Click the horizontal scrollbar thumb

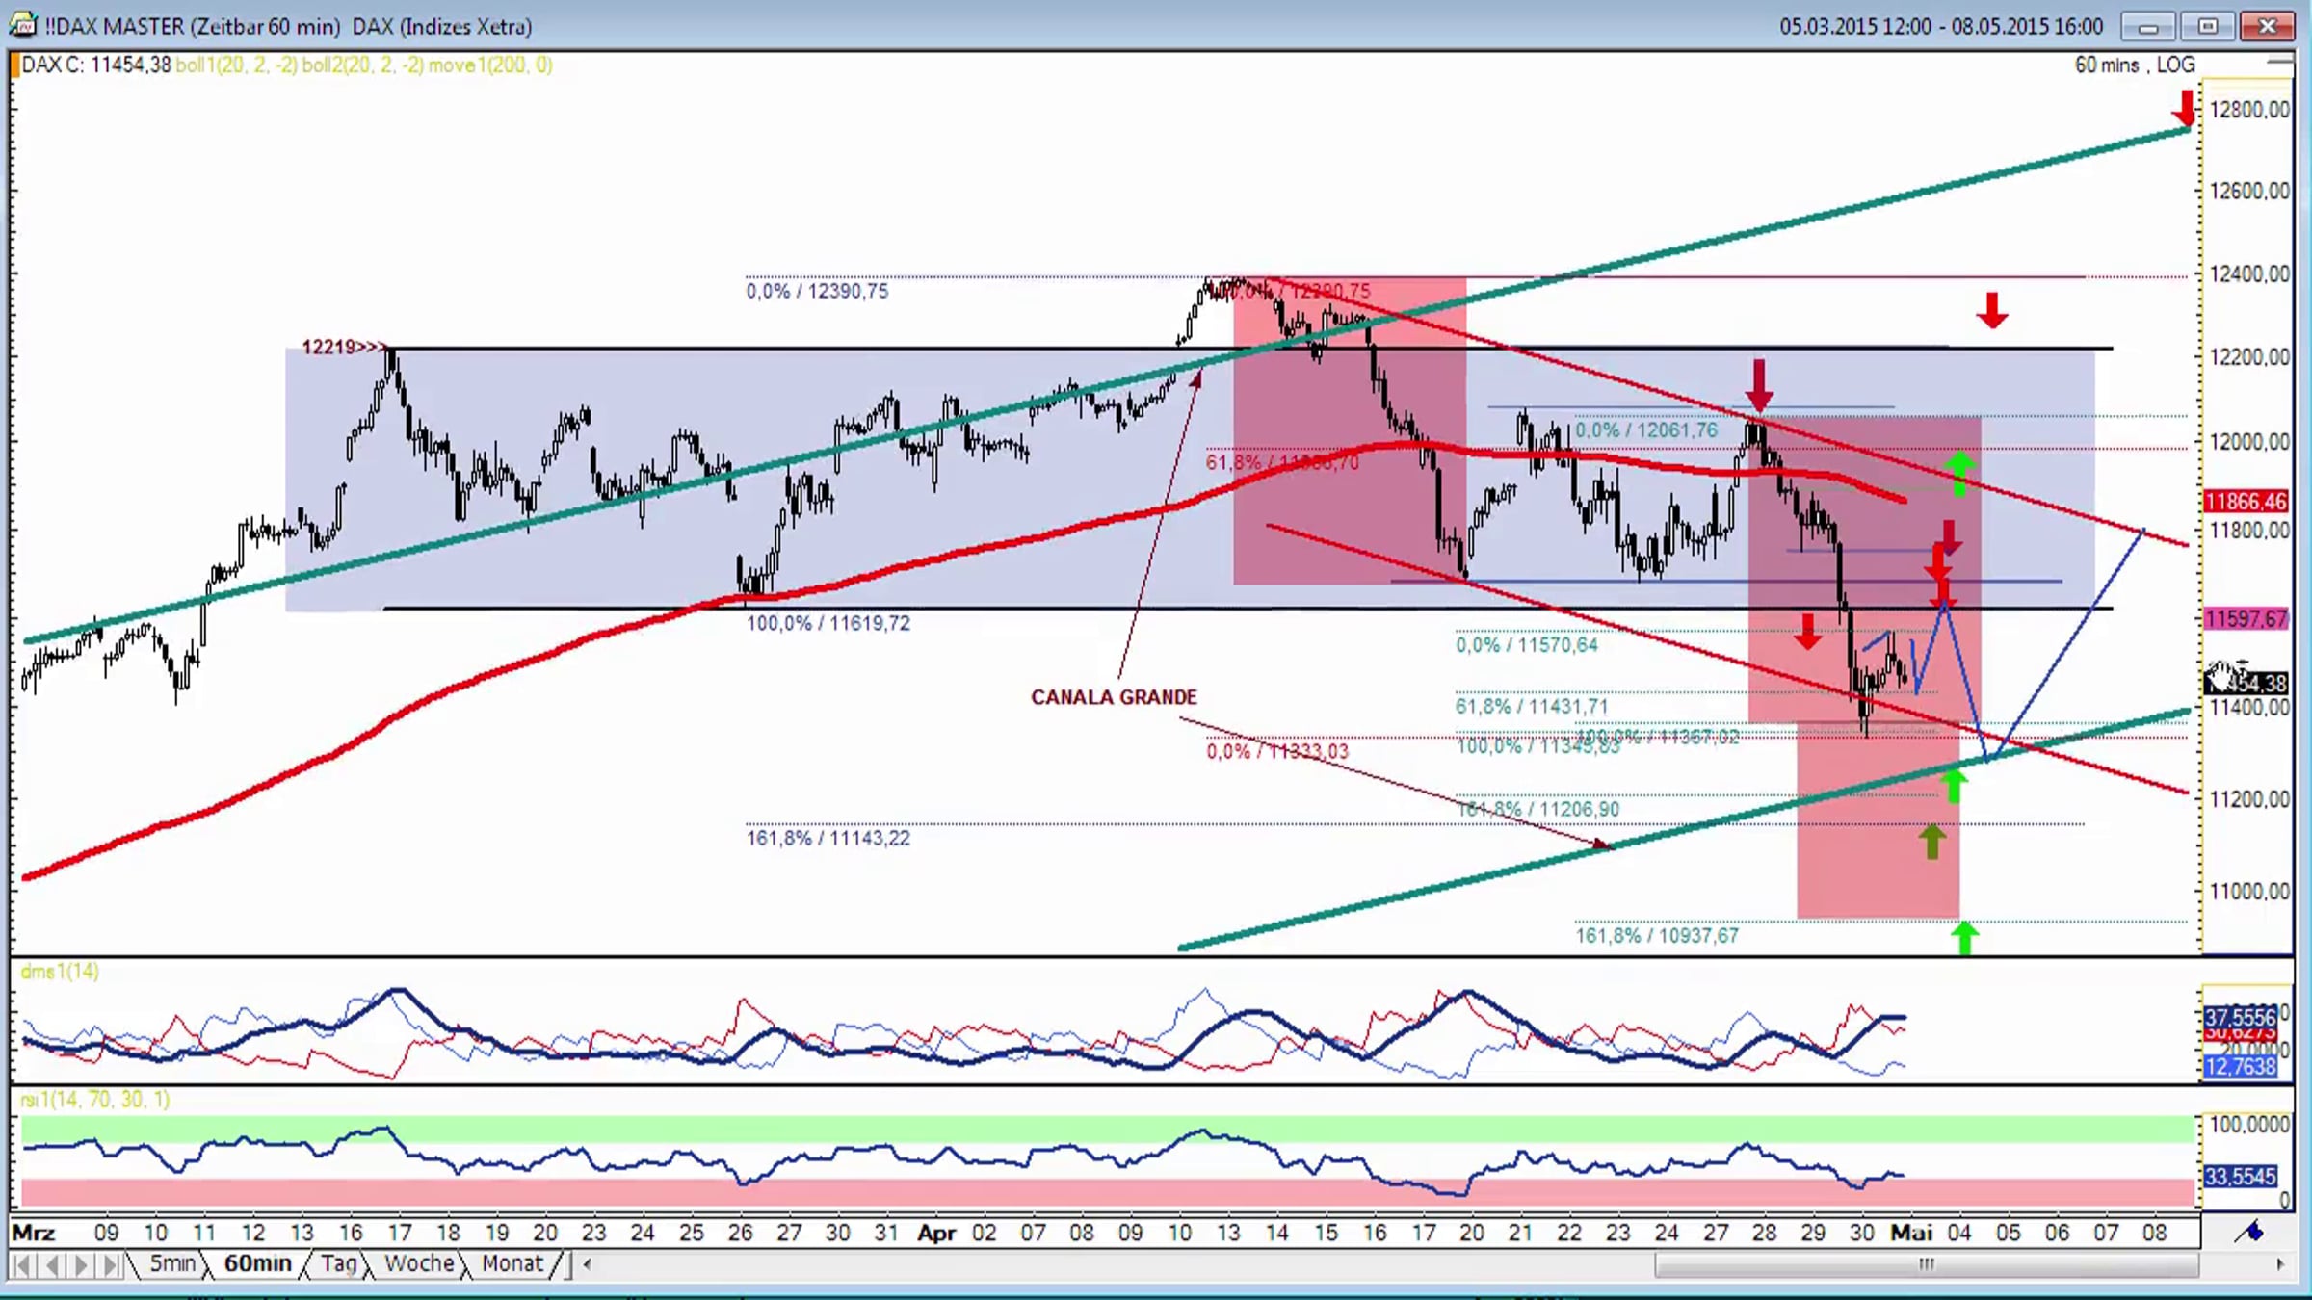pyautogui.click(x=1927, y=1264)
